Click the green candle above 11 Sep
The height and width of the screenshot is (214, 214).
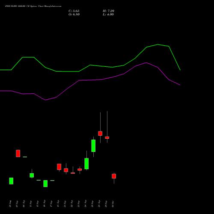coord(32,175)
